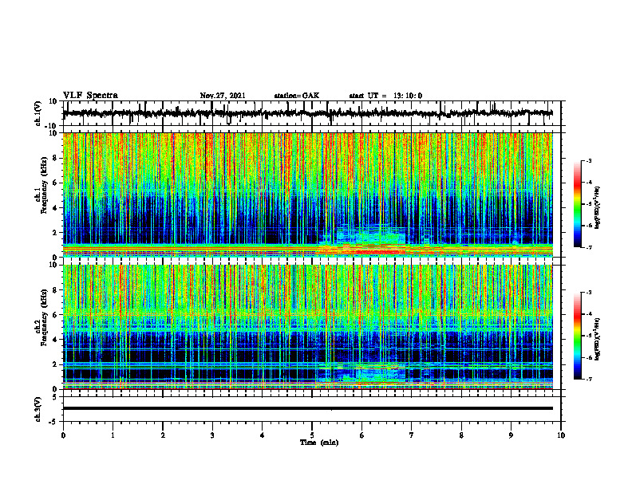Image resolution: width=632 pixels, height=488 pixels.
Task: Click time axis tick label "10" at bottom right
Action: point(561,435)
